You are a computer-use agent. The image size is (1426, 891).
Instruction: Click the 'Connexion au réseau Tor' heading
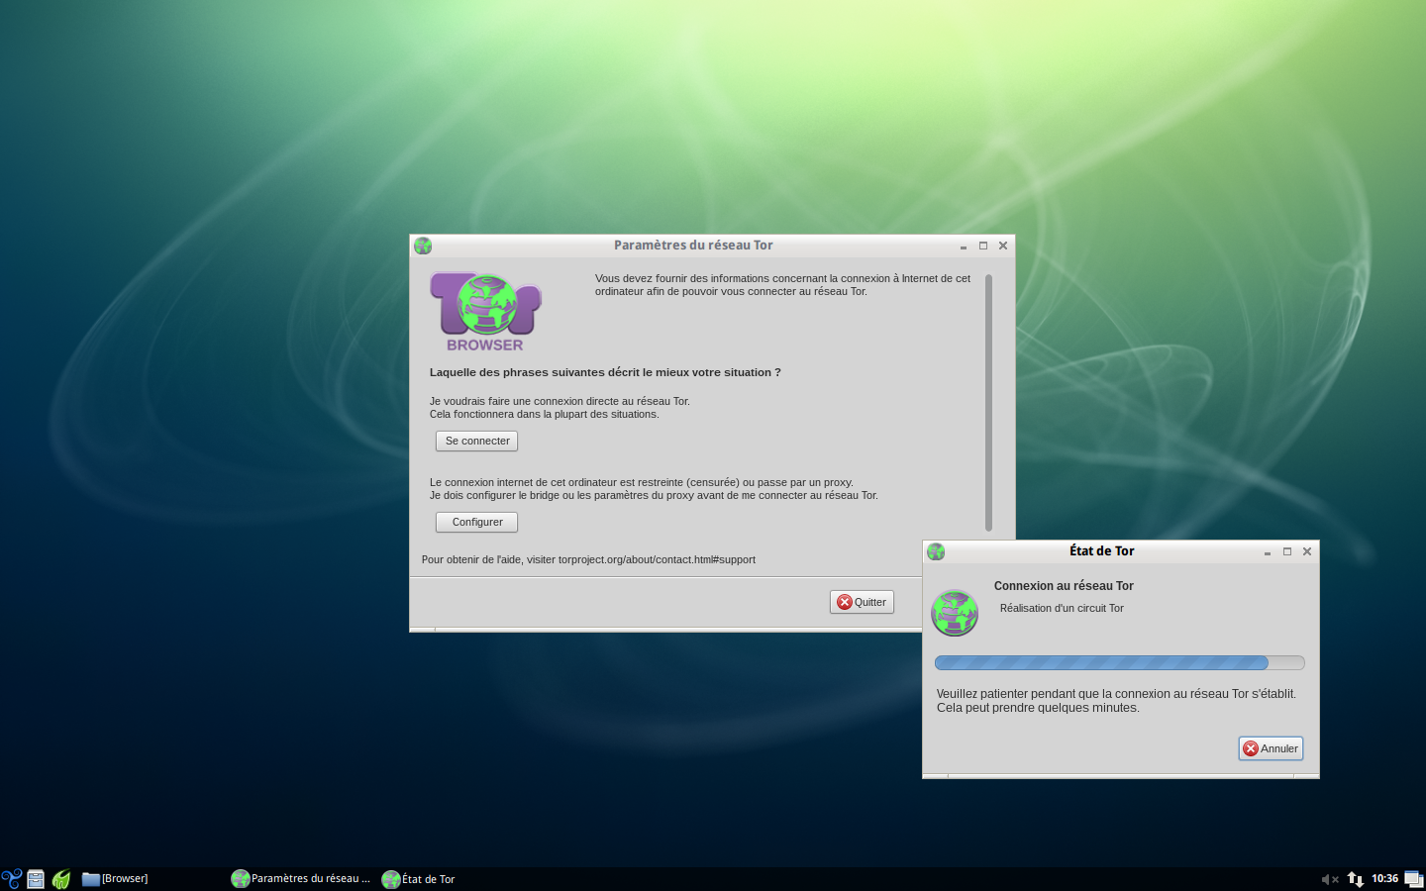1064,586
